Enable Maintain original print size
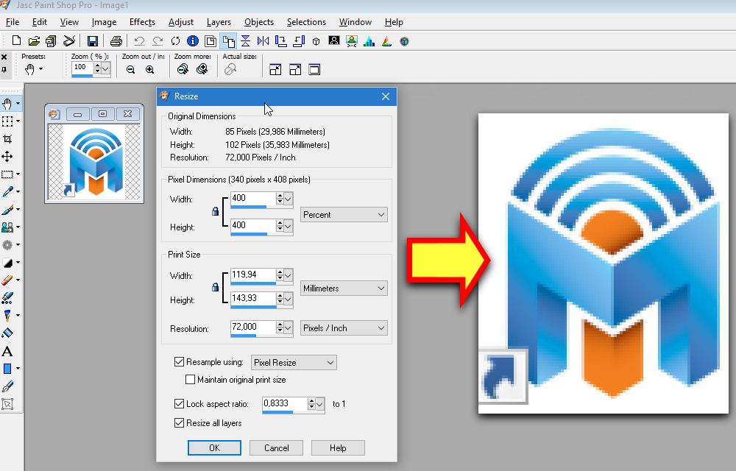This screenshot has width=736, height=471. click(190, 380)
